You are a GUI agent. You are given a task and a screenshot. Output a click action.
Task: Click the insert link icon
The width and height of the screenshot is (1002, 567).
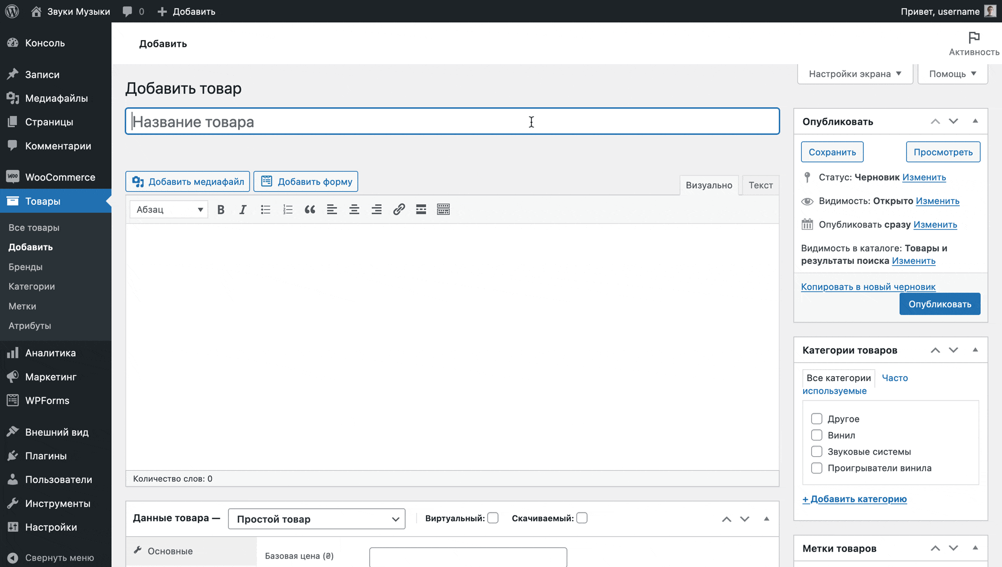[x=399, y=210]
